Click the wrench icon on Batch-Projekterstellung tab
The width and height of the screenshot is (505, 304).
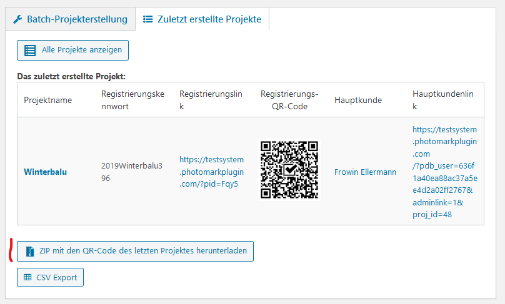[17, 19]
